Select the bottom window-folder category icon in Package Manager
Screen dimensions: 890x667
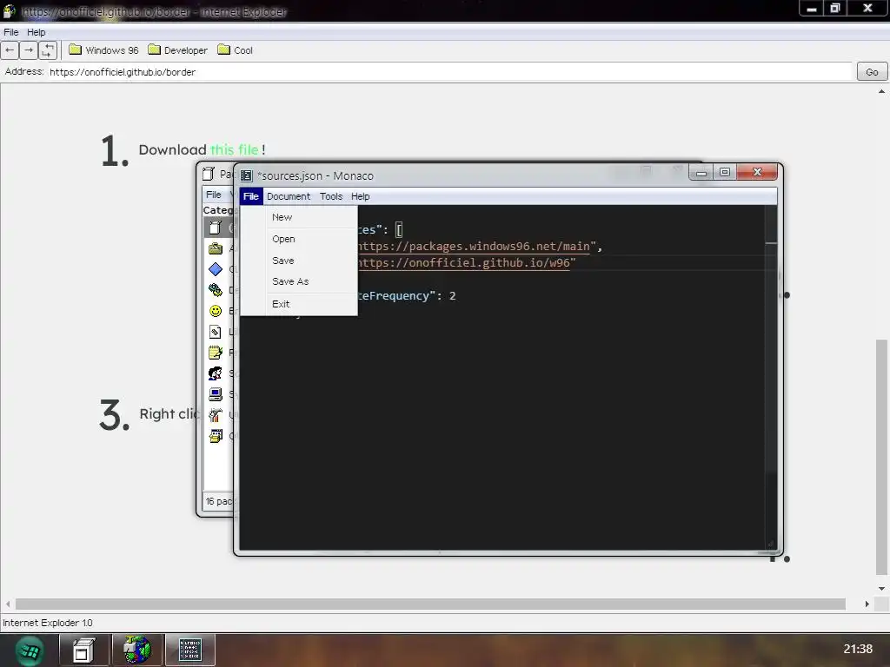click(216, 436)
